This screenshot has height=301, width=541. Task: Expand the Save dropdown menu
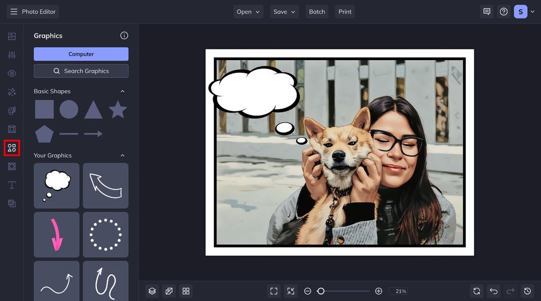point(284,11)
